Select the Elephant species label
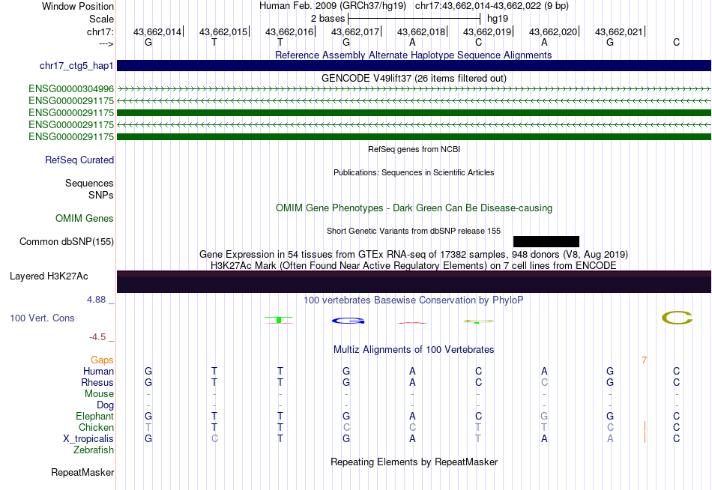 point(94,416)
